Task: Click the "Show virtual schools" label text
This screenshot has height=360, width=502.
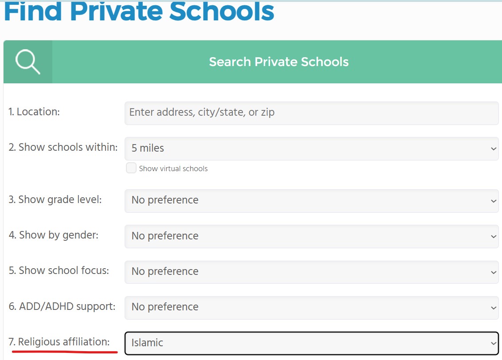Action: 173,168
